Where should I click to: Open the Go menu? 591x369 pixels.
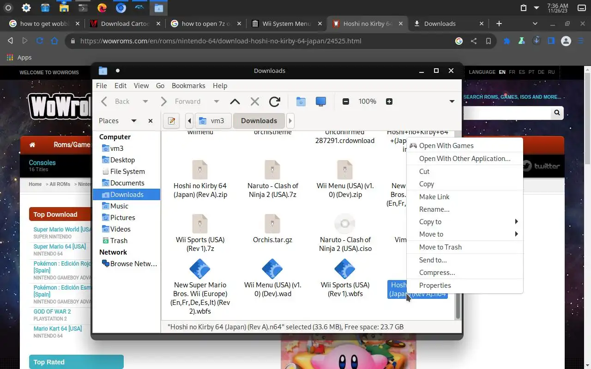(x=160, y=86)
